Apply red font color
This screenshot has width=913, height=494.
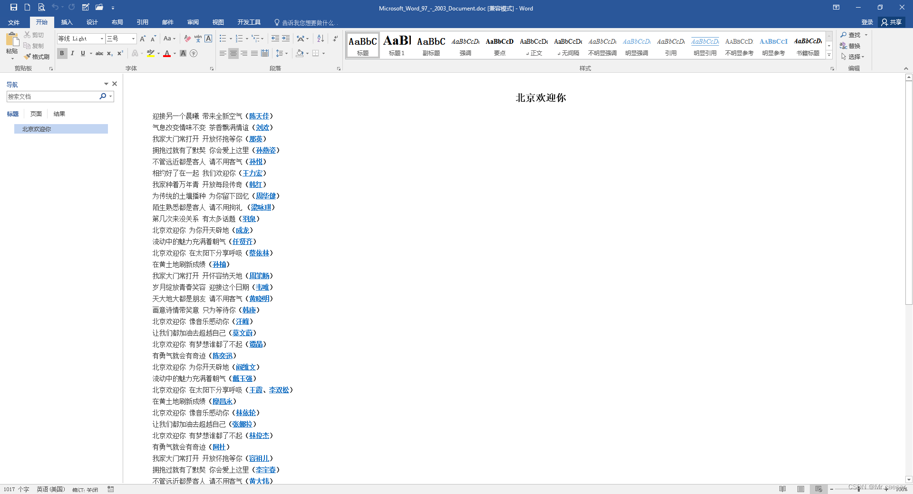click(x=167, y=53)
